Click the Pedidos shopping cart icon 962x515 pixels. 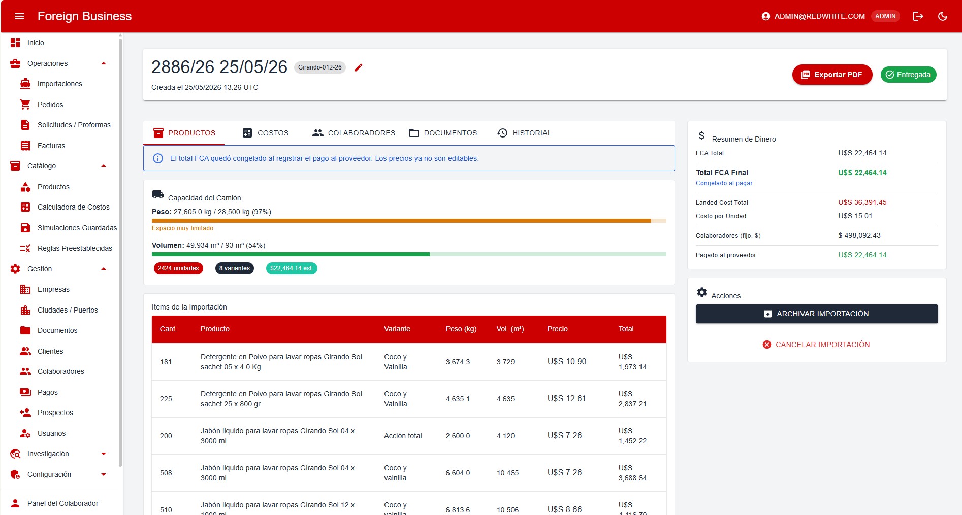coord(25,105)
